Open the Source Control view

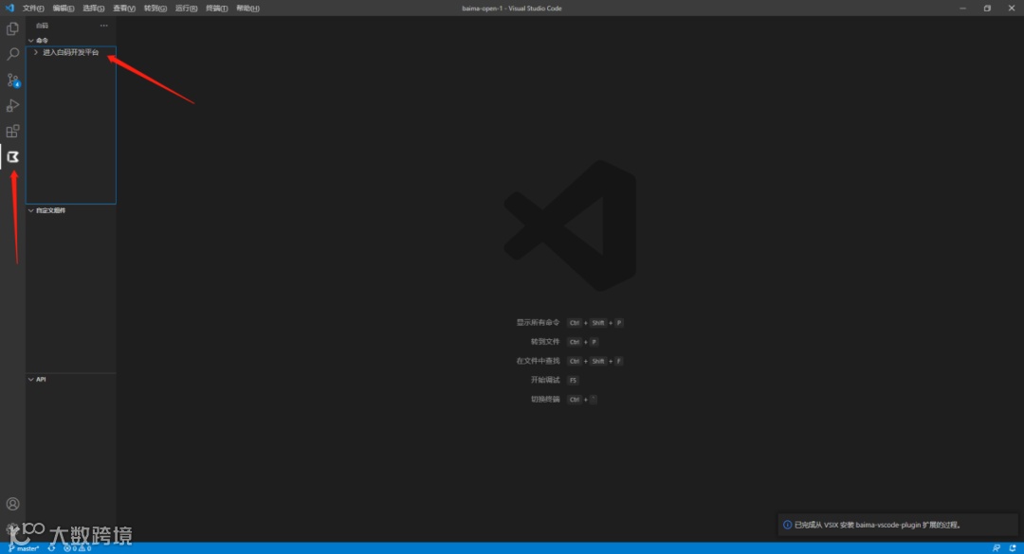tap(12, 80)
